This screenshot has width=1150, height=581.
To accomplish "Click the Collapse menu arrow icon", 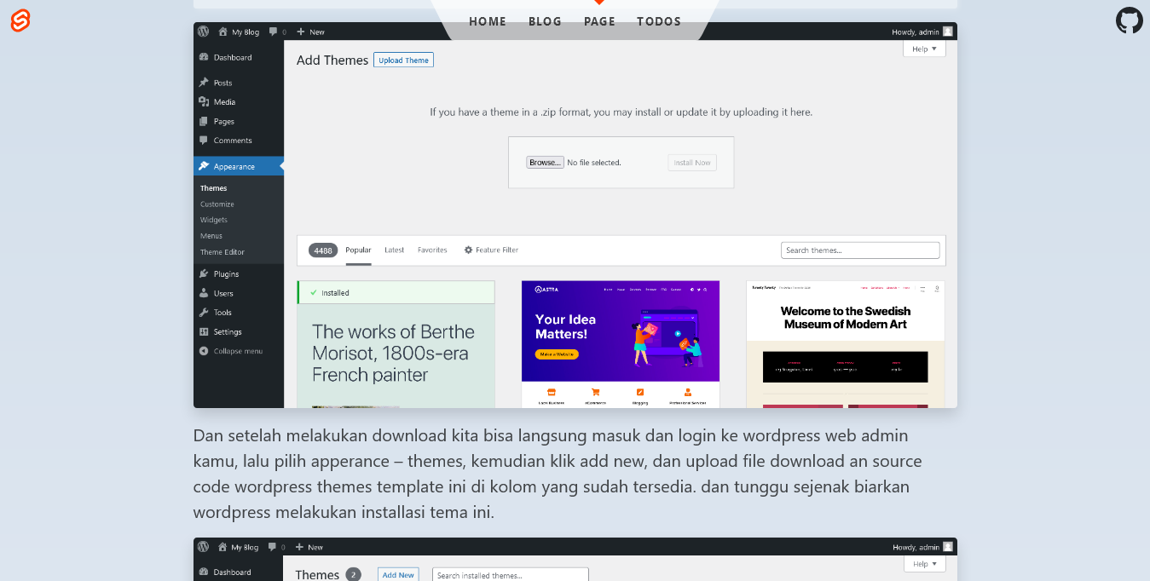I will (x=204, y=351).
